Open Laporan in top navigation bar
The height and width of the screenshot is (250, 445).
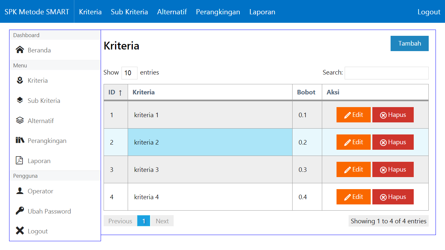pos(262,12)
